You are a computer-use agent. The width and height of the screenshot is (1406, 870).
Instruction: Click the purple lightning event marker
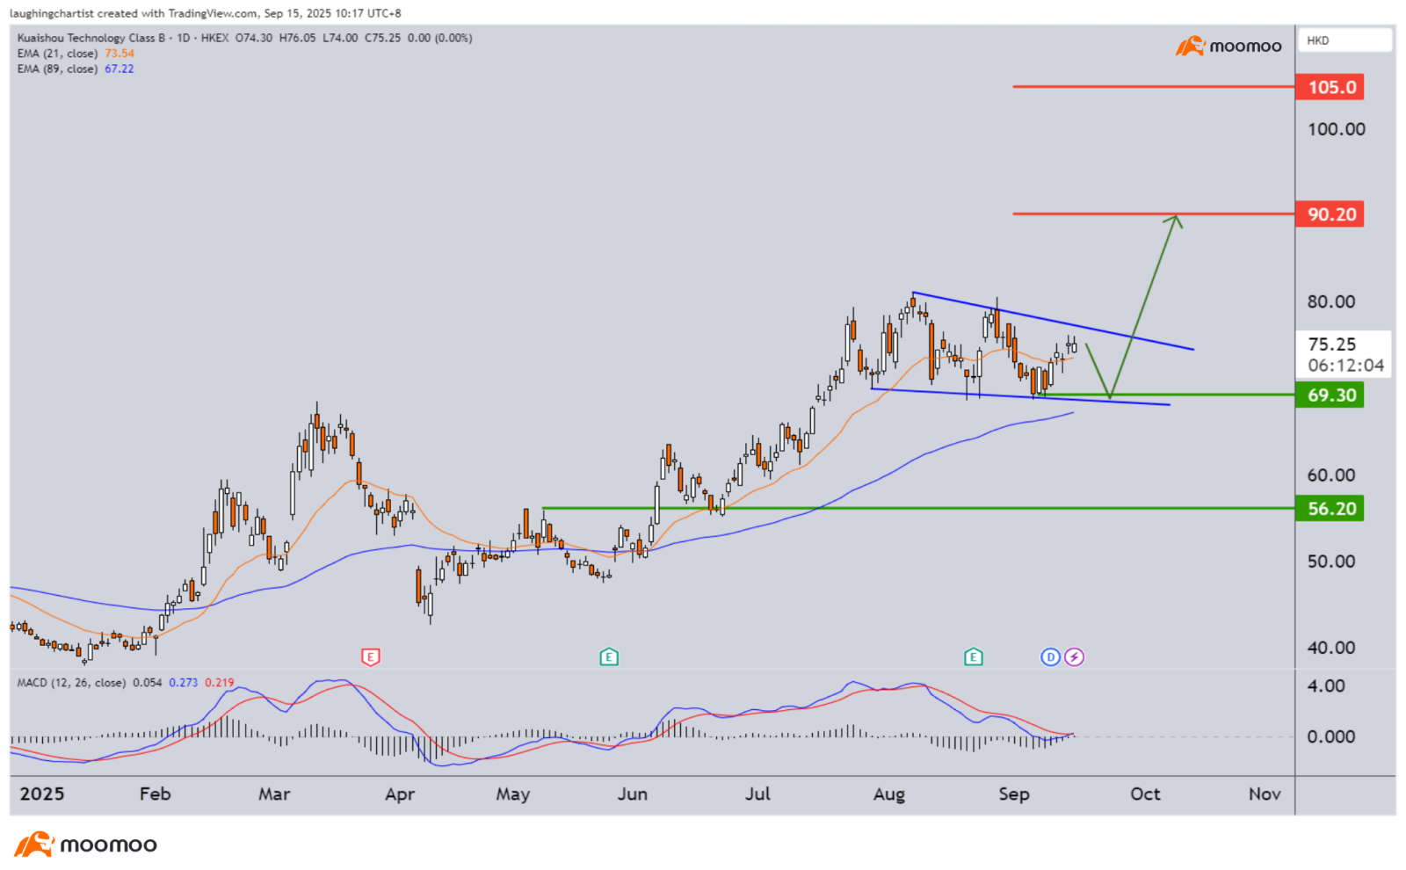1074,656
